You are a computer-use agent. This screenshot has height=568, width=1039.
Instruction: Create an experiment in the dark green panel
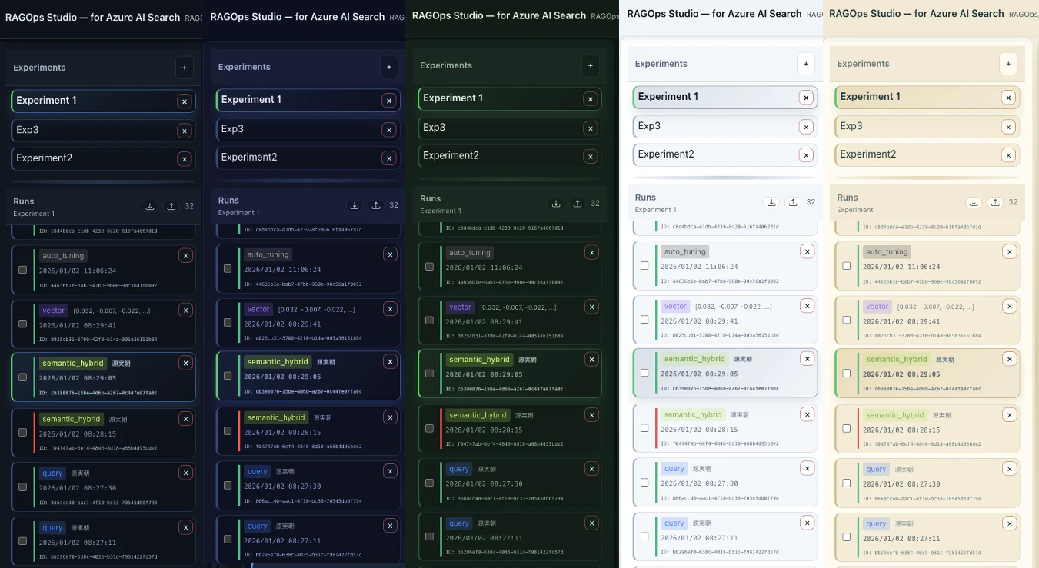pos(591,65)
